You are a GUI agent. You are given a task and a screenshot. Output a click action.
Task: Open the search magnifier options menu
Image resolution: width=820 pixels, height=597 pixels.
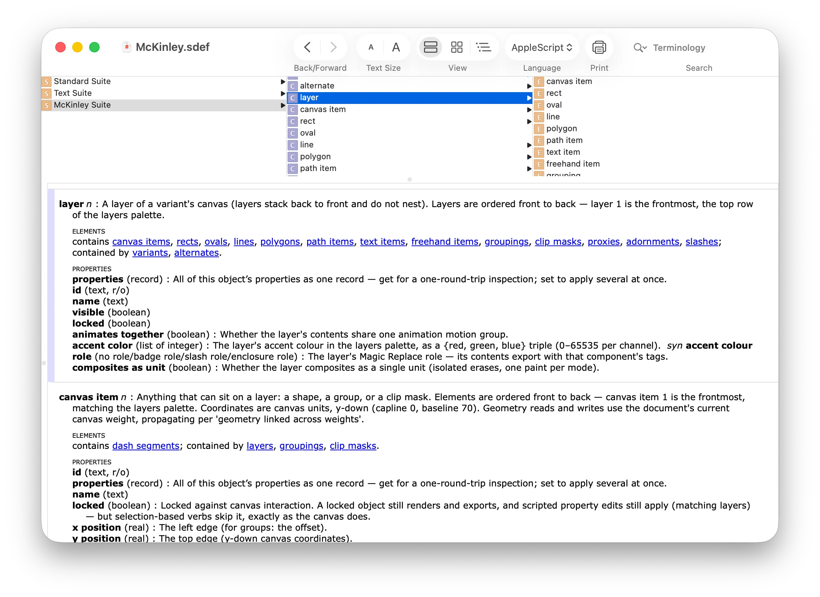pos(640,48)
